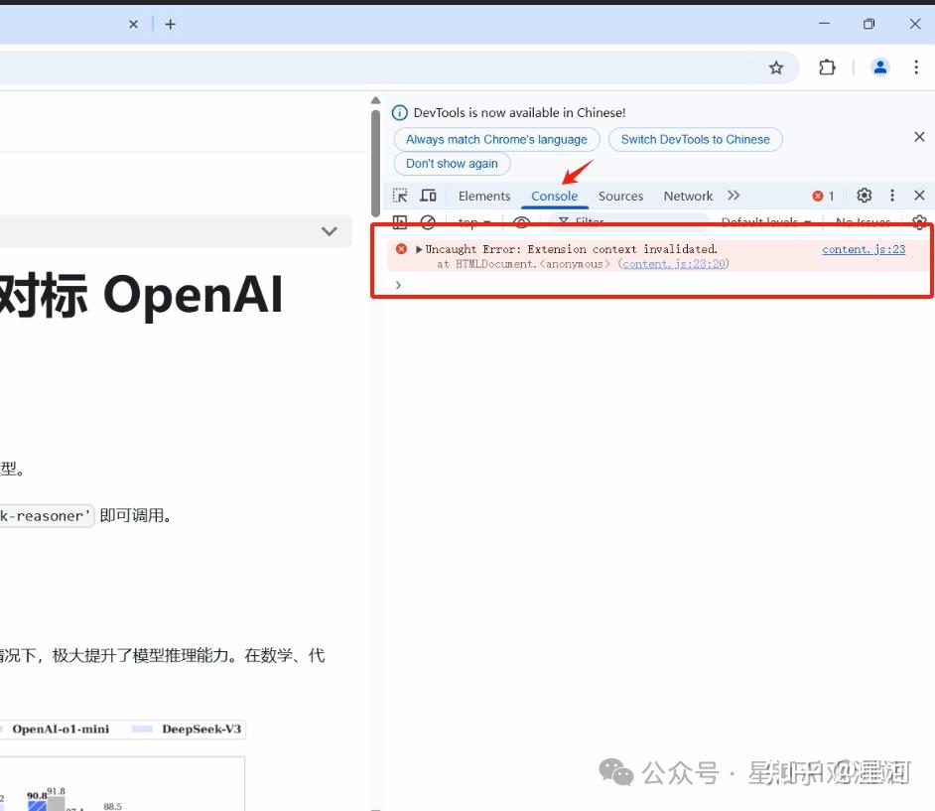Bookmark this page with the star icon
This screenshot has height=811, width=935.
coord(776,68)
